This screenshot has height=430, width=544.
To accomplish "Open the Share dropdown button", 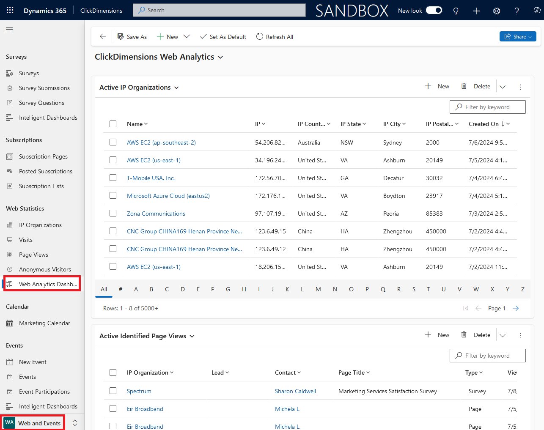I will tap(518, 37).
